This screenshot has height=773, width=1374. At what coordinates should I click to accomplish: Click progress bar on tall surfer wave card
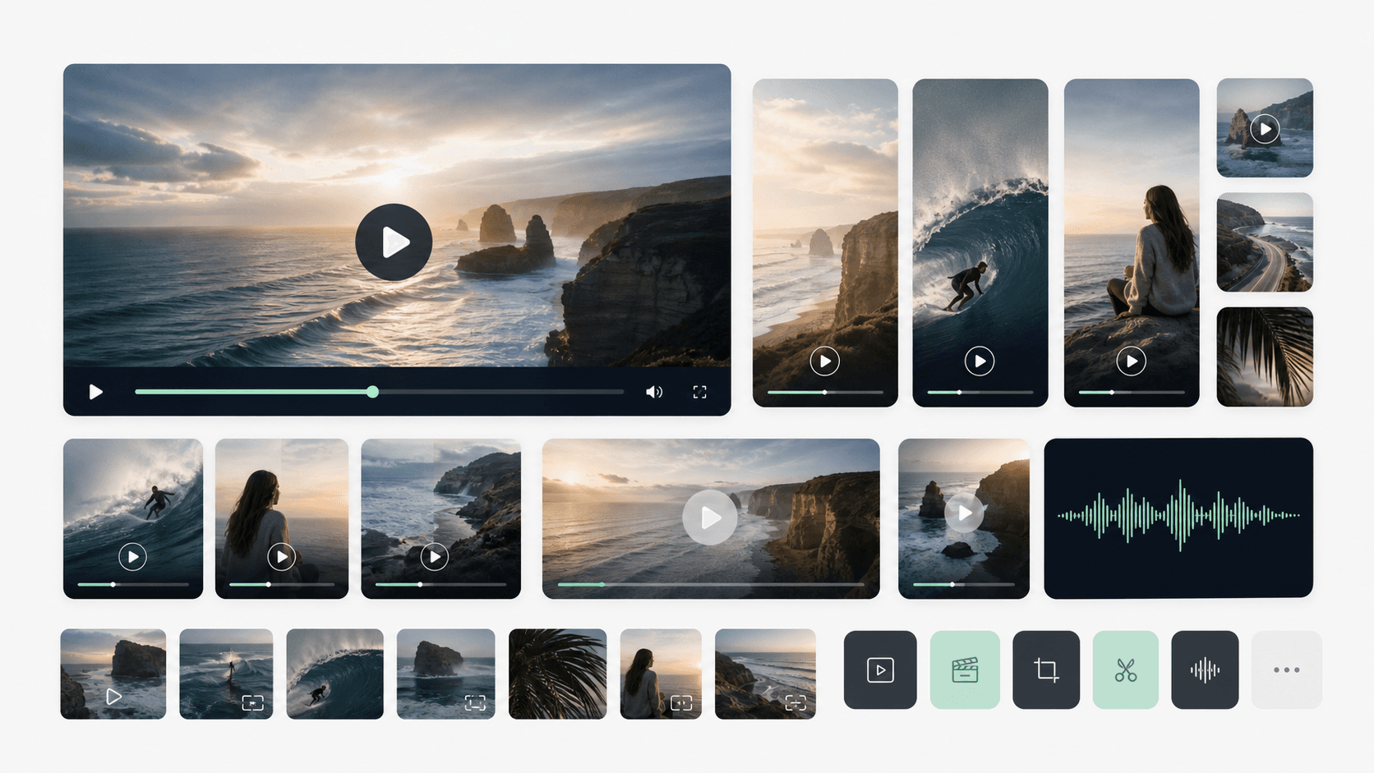coord(980,393)
